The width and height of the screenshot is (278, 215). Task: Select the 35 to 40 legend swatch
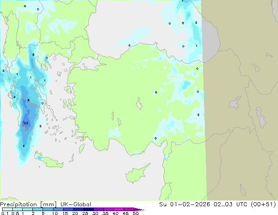coord(108,209)
